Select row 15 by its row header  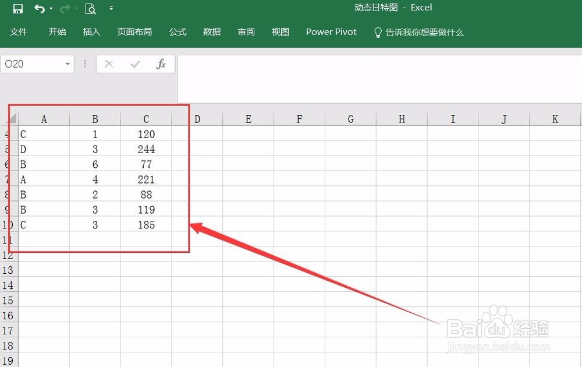[x=9, y=301]
